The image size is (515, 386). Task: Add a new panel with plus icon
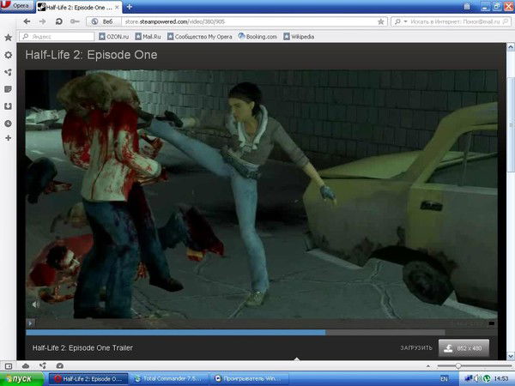(x=8, y=138)
